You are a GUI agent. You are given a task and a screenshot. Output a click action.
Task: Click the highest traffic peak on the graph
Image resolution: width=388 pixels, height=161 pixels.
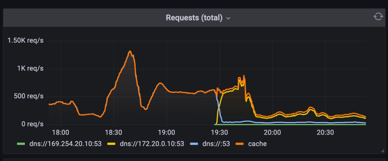[x=130, y=51]
